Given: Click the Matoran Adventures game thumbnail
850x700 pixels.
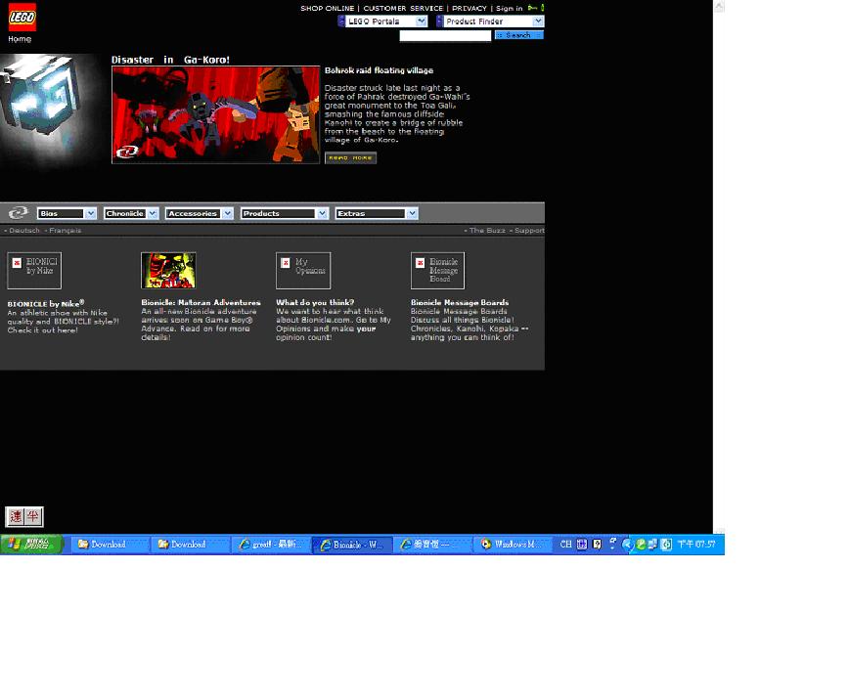Looking at the screenshot, I should point(168,271).
